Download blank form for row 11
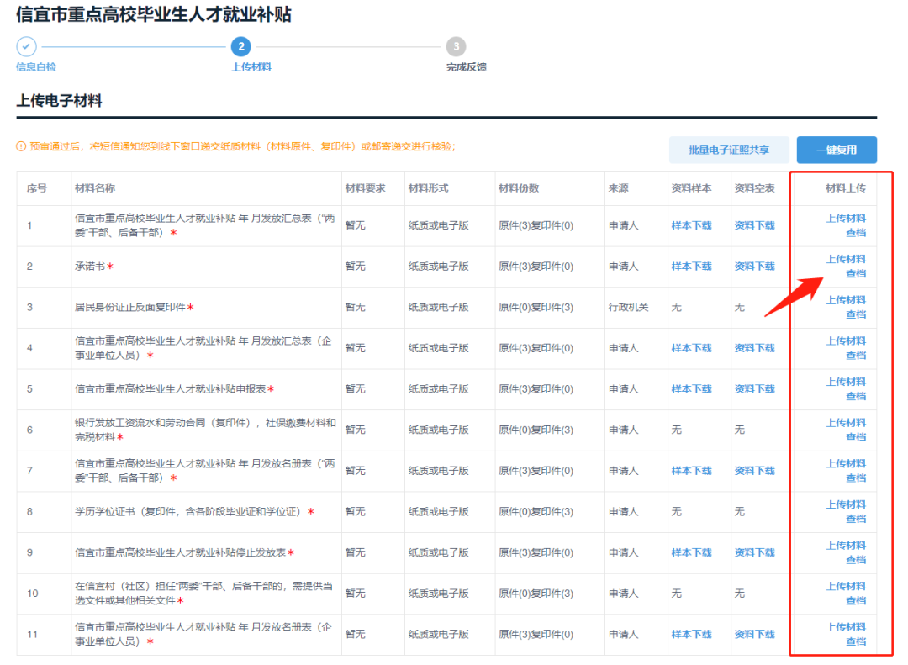 [x=754, y=634]
